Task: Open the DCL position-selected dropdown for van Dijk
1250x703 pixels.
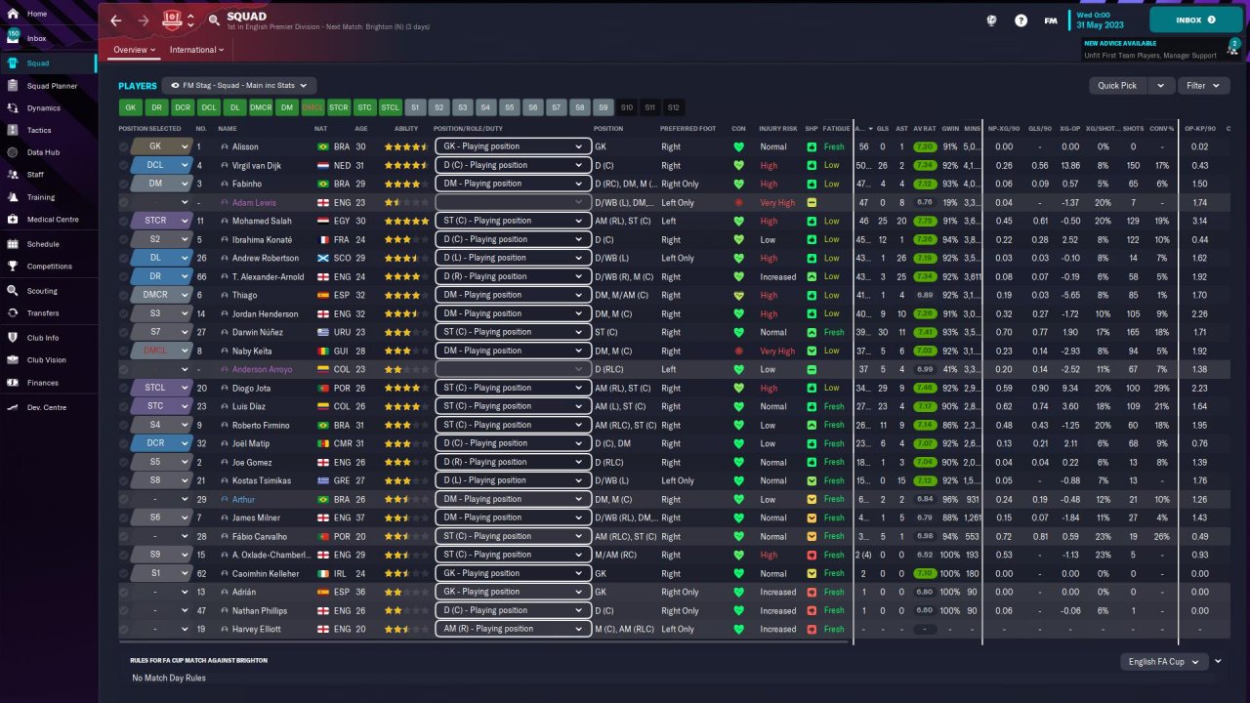Action: [x=161, y=165]
